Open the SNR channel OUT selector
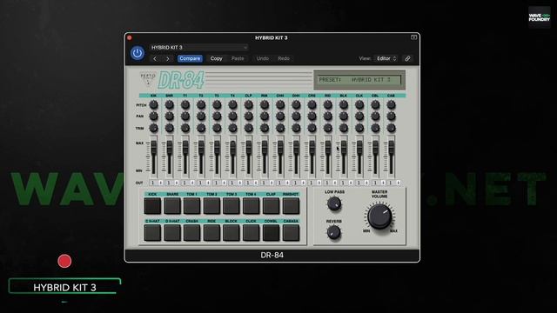Image resolution: width=557 pixels, height=313 pixels. pos(172,183)
